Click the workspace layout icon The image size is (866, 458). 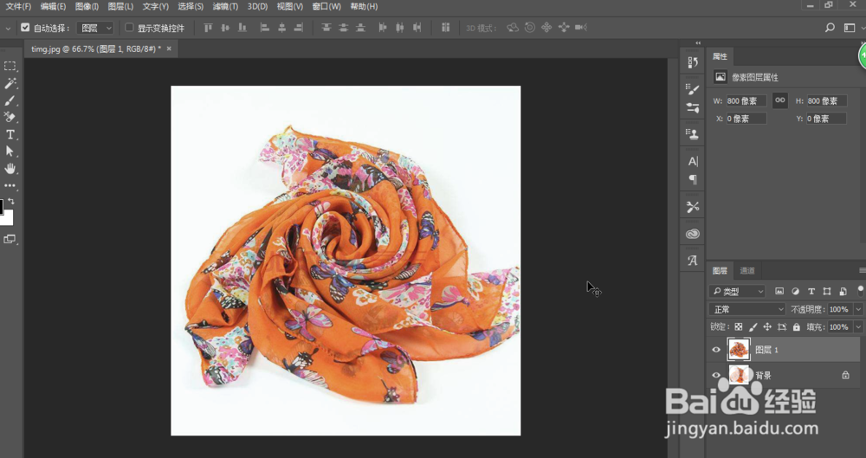[850, 28]
